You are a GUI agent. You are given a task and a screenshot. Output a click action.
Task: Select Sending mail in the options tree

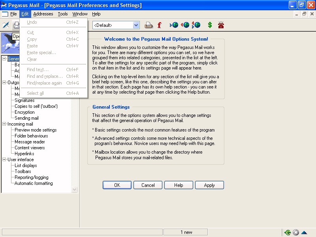(x=26, y=118)
